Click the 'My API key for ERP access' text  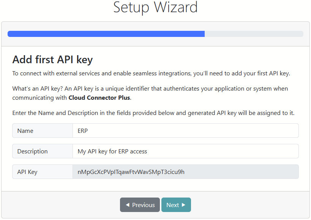click(x=112, y=151)
